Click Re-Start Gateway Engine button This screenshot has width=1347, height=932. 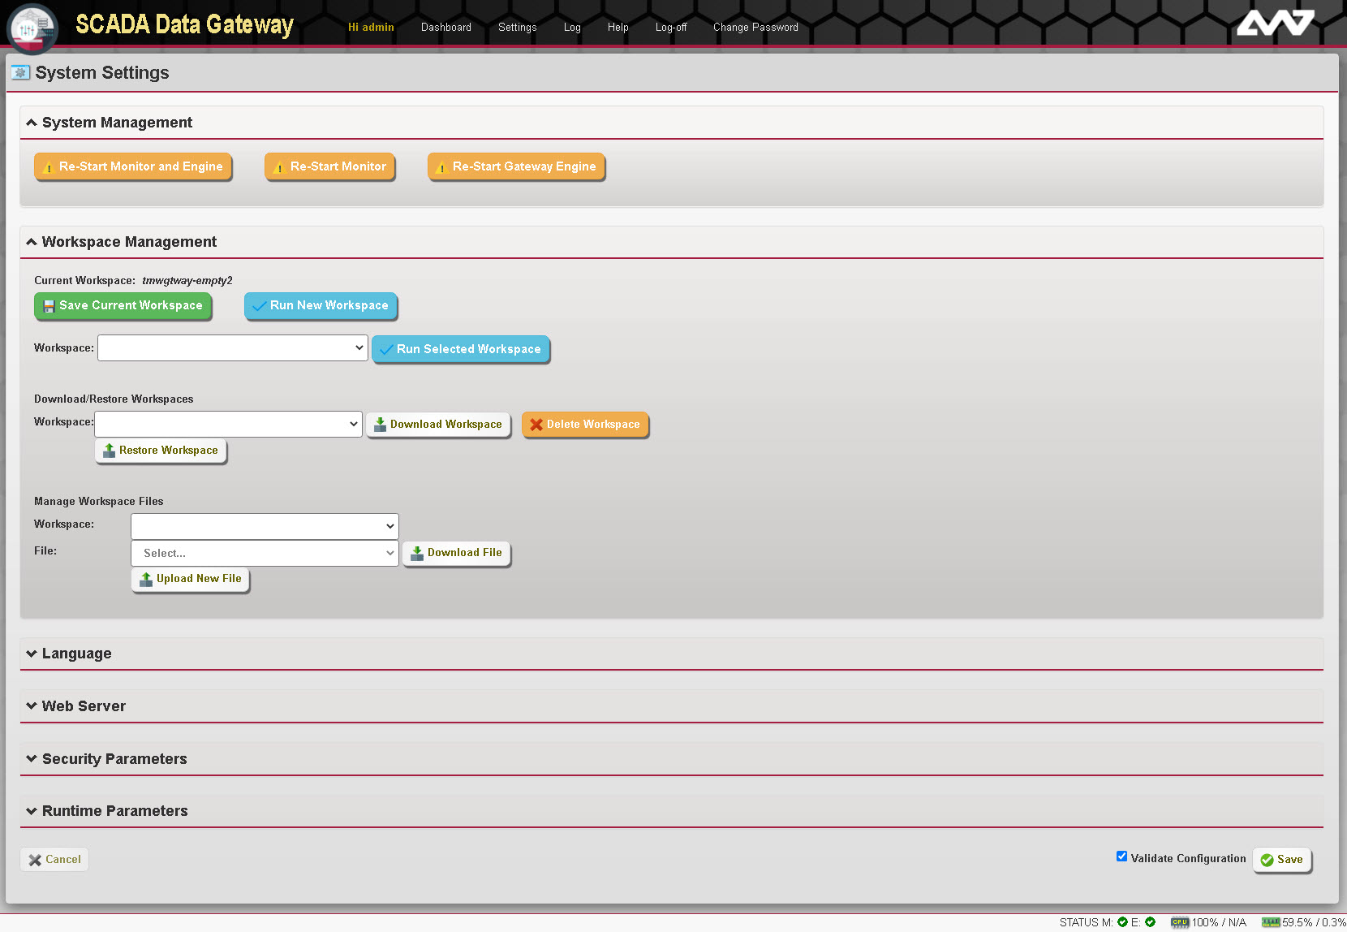pyautogui.click(x=516, y=166)
